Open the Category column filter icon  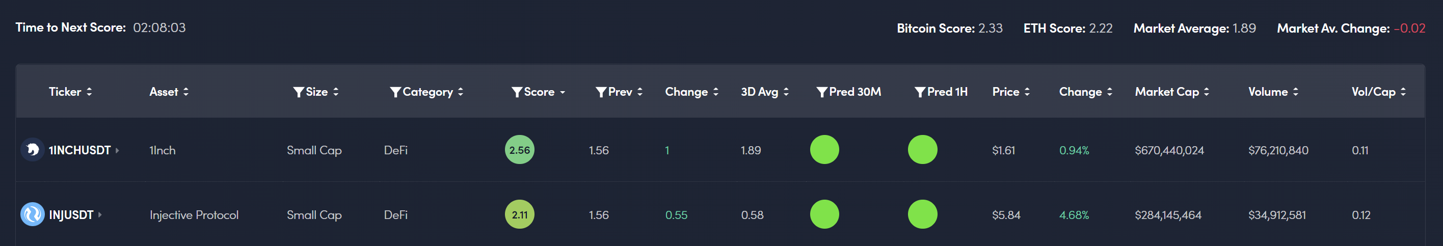tap(395, 92)
